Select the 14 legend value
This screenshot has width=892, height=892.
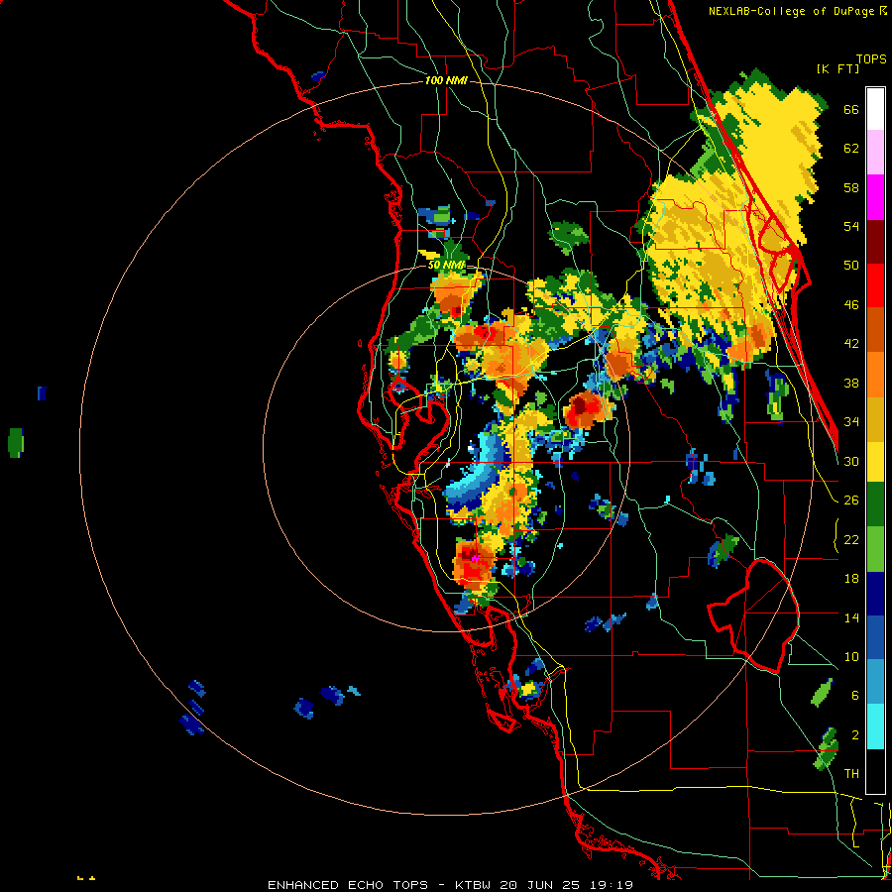click(x=851, y=617)
